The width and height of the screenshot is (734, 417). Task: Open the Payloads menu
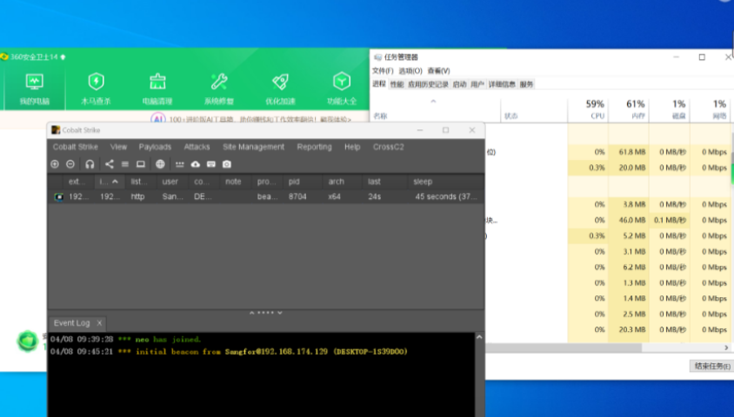155,147
